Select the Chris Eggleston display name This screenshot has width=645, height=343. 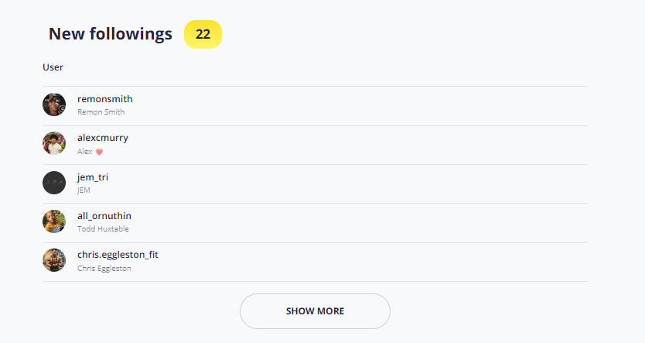[104, 268]
